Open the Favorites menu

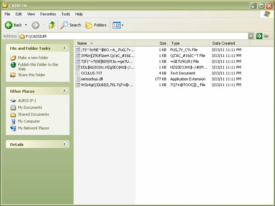click(x=48, y=14)
